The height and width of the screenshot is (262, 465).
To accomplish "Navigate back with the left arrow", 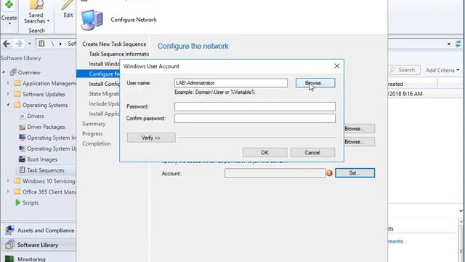I will coord(7,44).
